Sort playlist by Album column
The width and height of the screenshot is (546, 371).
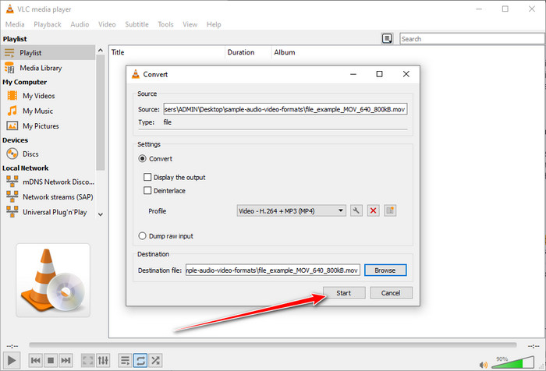(285, 52)
